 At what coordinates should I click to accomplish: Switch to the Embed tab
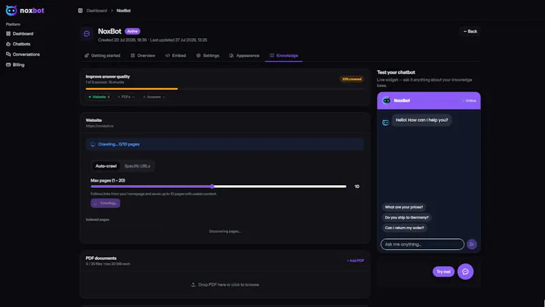point(176,56)
